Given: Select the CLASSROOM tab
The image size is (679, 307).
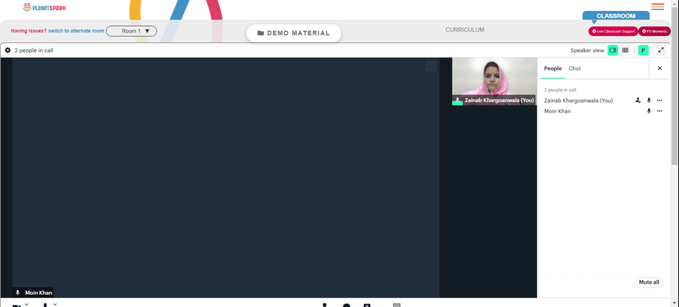Looking at the screenshot, I should (616, 16).
